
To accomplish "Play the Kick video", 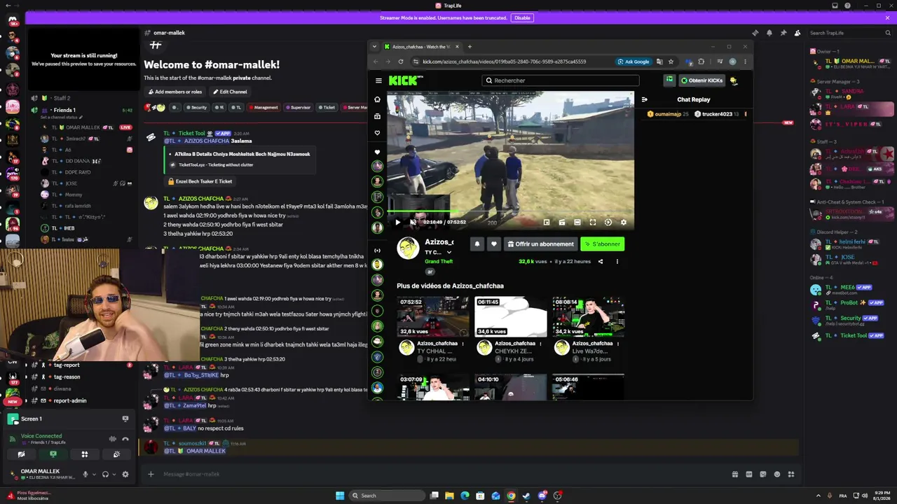I will coord(397,223).
